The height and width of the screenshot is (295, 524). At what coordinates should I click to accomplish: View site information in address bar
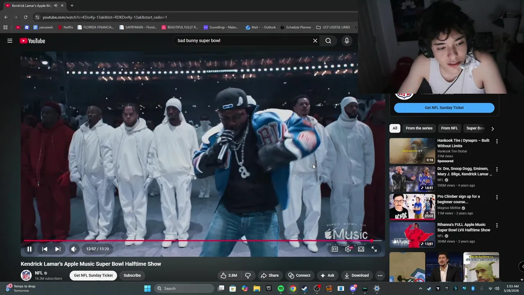tap(37, 17)
